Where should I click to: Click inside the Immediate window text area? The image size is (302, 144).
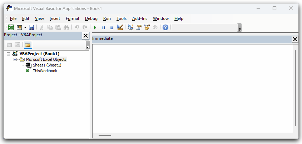193,88
